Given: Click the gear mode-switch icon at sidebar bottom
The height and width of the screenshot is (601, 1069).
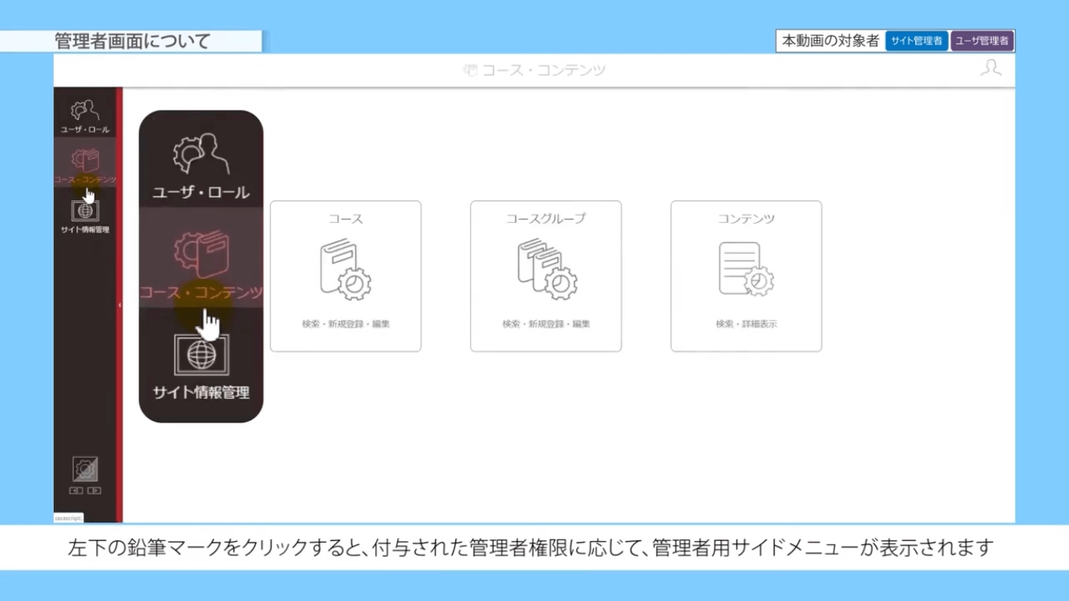Looking at the screenshot, I should [x=85, y=469].
